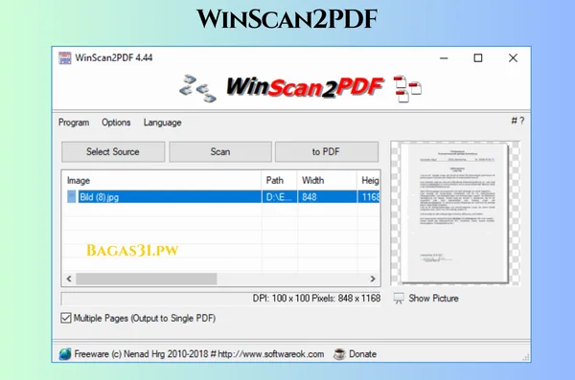
Task: Click the image file icon beside Bild (8).jpg
Action: 72,197
